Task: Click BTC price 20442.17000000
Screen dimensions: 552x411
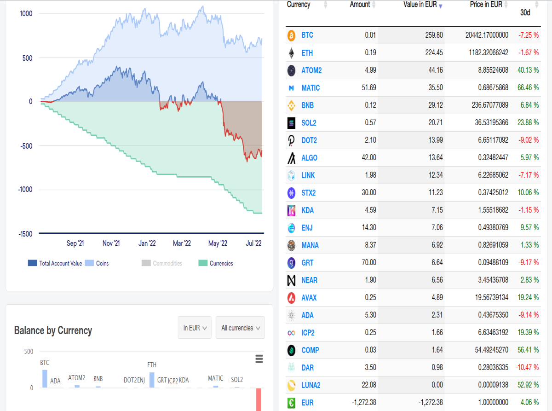Action: coord(486,35)
